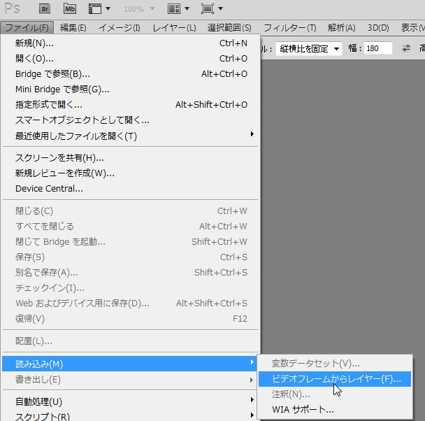Screen dimensions: 425x421
Task: Open the ファイル(F) menu
Action: click(x=27, y=28)
